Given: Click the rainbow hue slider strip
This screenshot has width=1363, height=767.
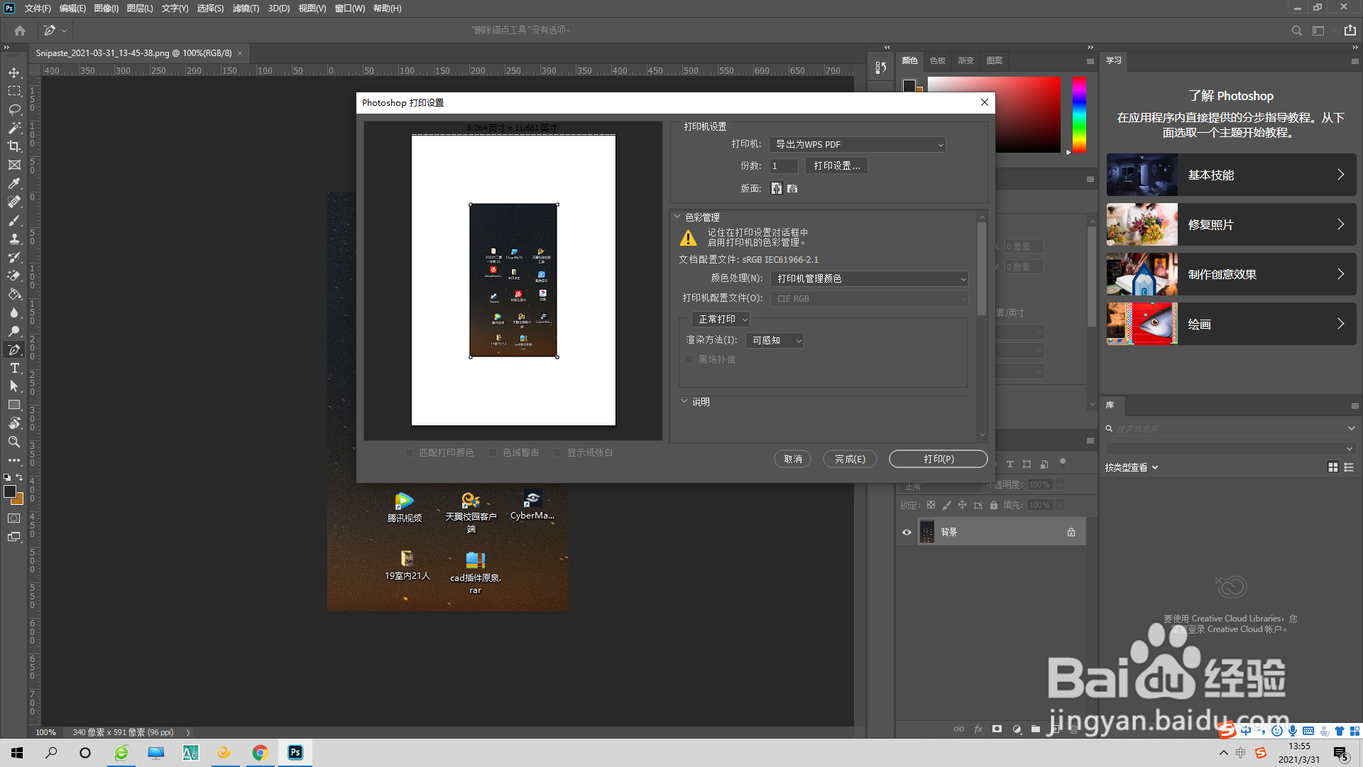Looking at the screenshot, I should (1079, 114).
